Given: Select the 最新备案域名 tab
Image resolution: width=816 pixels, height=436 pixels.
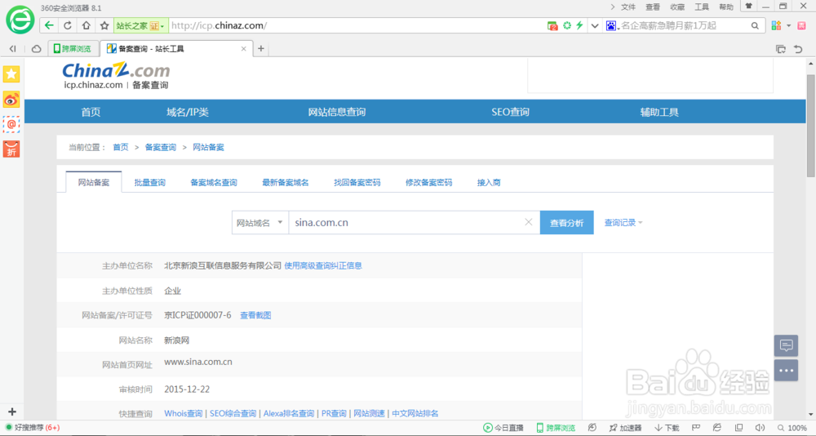Looking at the screenshot, I should [286, 182].
